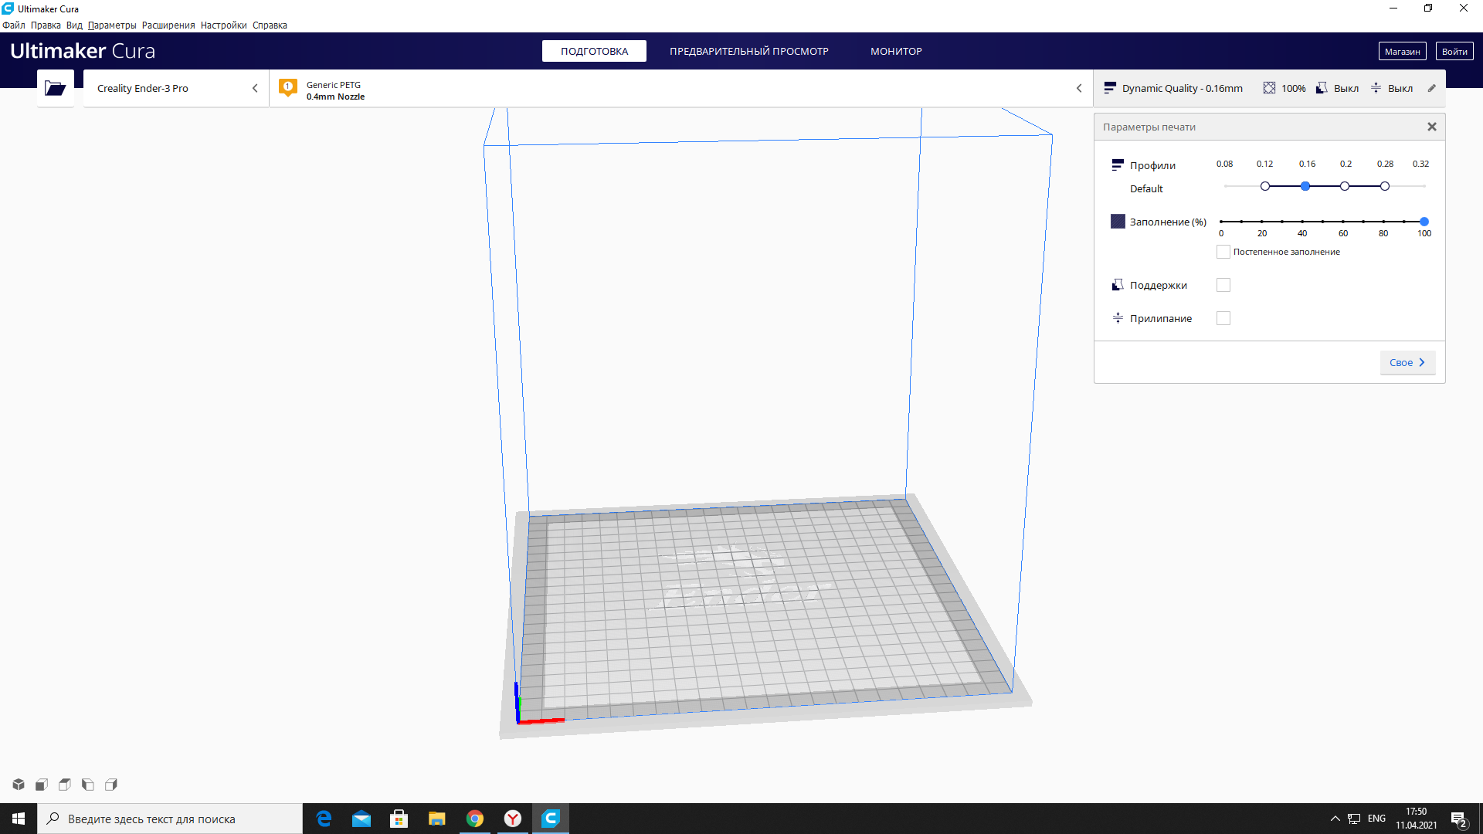Click the Войти sign-in button
The height and width of the screenshot is (834, 1483).
1454,52
